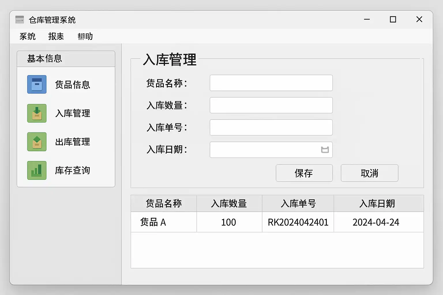Click the 货品信息 blue box icon
The height and width of the screenshot is (295, 443).
(37, 84)
